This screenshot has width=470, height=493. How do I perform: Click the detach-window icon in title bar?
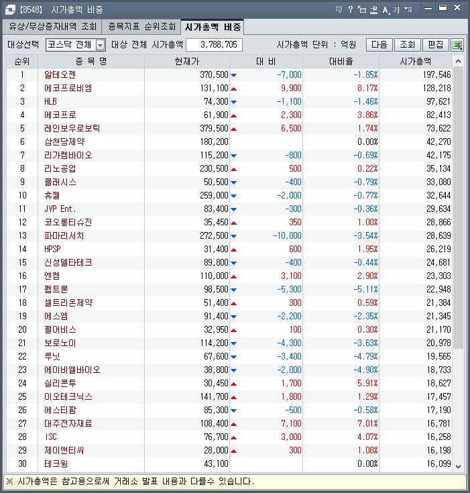[x=362, y=9]
